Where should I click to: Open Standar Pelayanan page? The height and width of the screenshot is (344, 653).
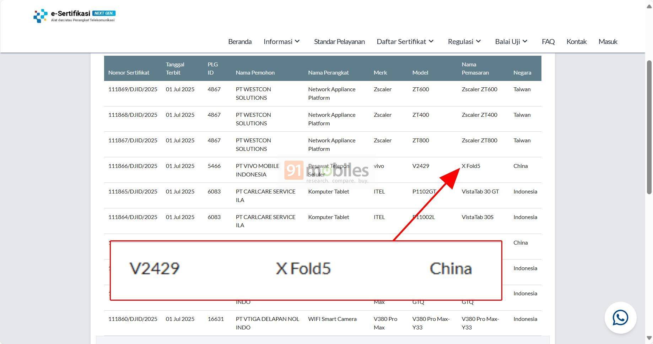coord(339,42)
